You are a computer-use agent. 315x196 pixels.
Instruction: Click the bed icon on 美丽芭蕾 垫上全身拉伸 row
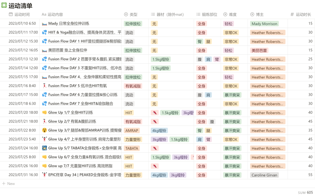point(44,50)
